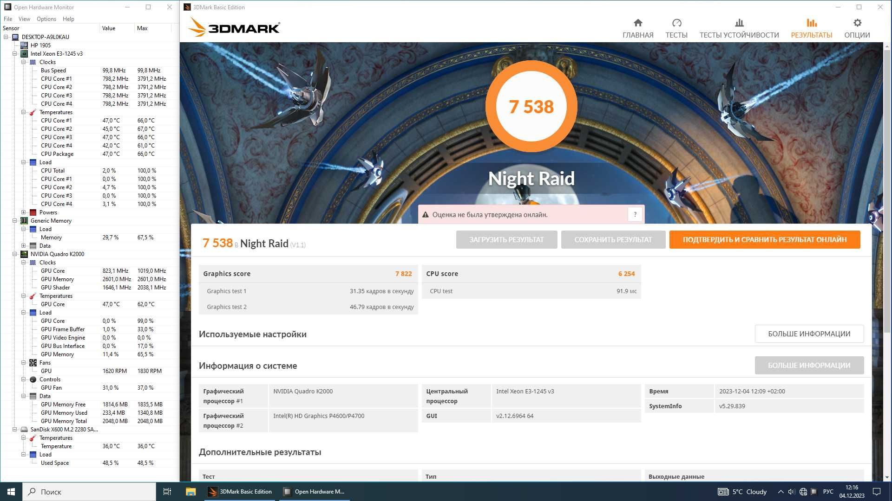Open the Тесты gauge icon tab
This screenshot has height=501, width=892.
click(x=676, y=23)
